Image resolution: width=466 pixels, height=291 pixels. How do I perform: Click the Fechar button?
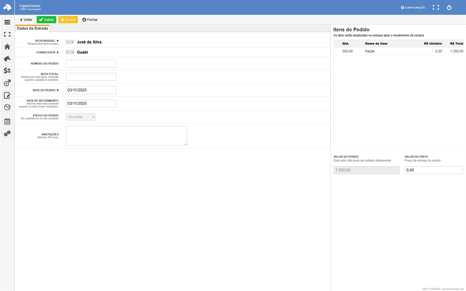tap(90, 20)
